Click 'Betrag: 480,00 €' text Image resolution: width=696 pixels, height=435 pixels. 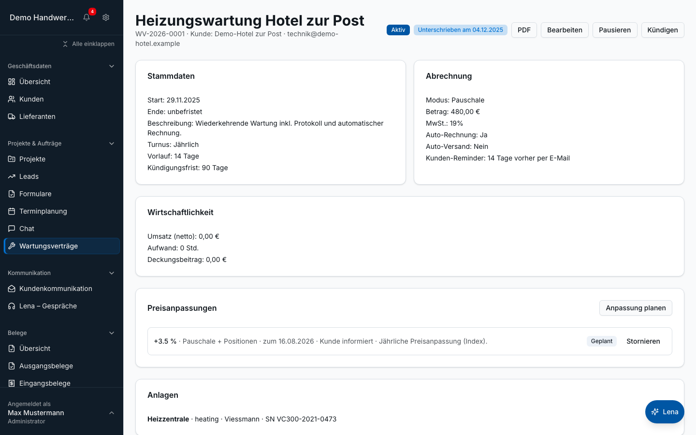pyautogui.click(x=453, y=112)
